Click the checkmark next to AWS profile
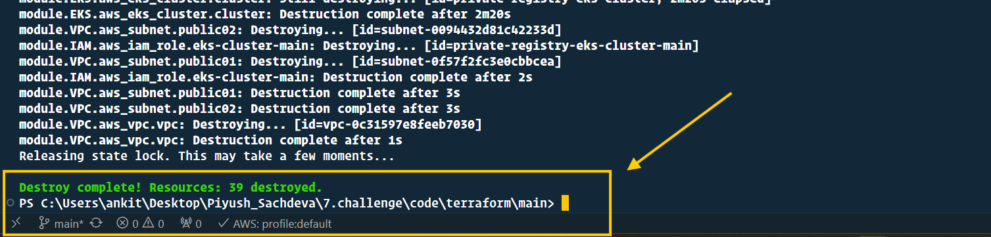The height and width of the screenshot is (237, 991). (x=223, y=223)
